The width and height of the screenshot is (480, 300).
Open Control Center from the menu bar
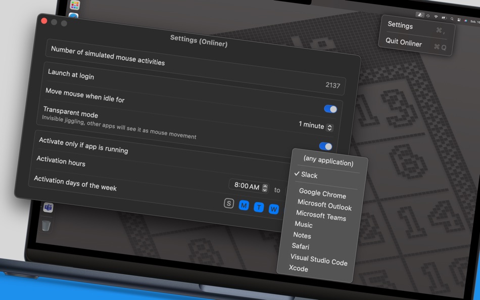pyautogui.click(x=459, y=20)
